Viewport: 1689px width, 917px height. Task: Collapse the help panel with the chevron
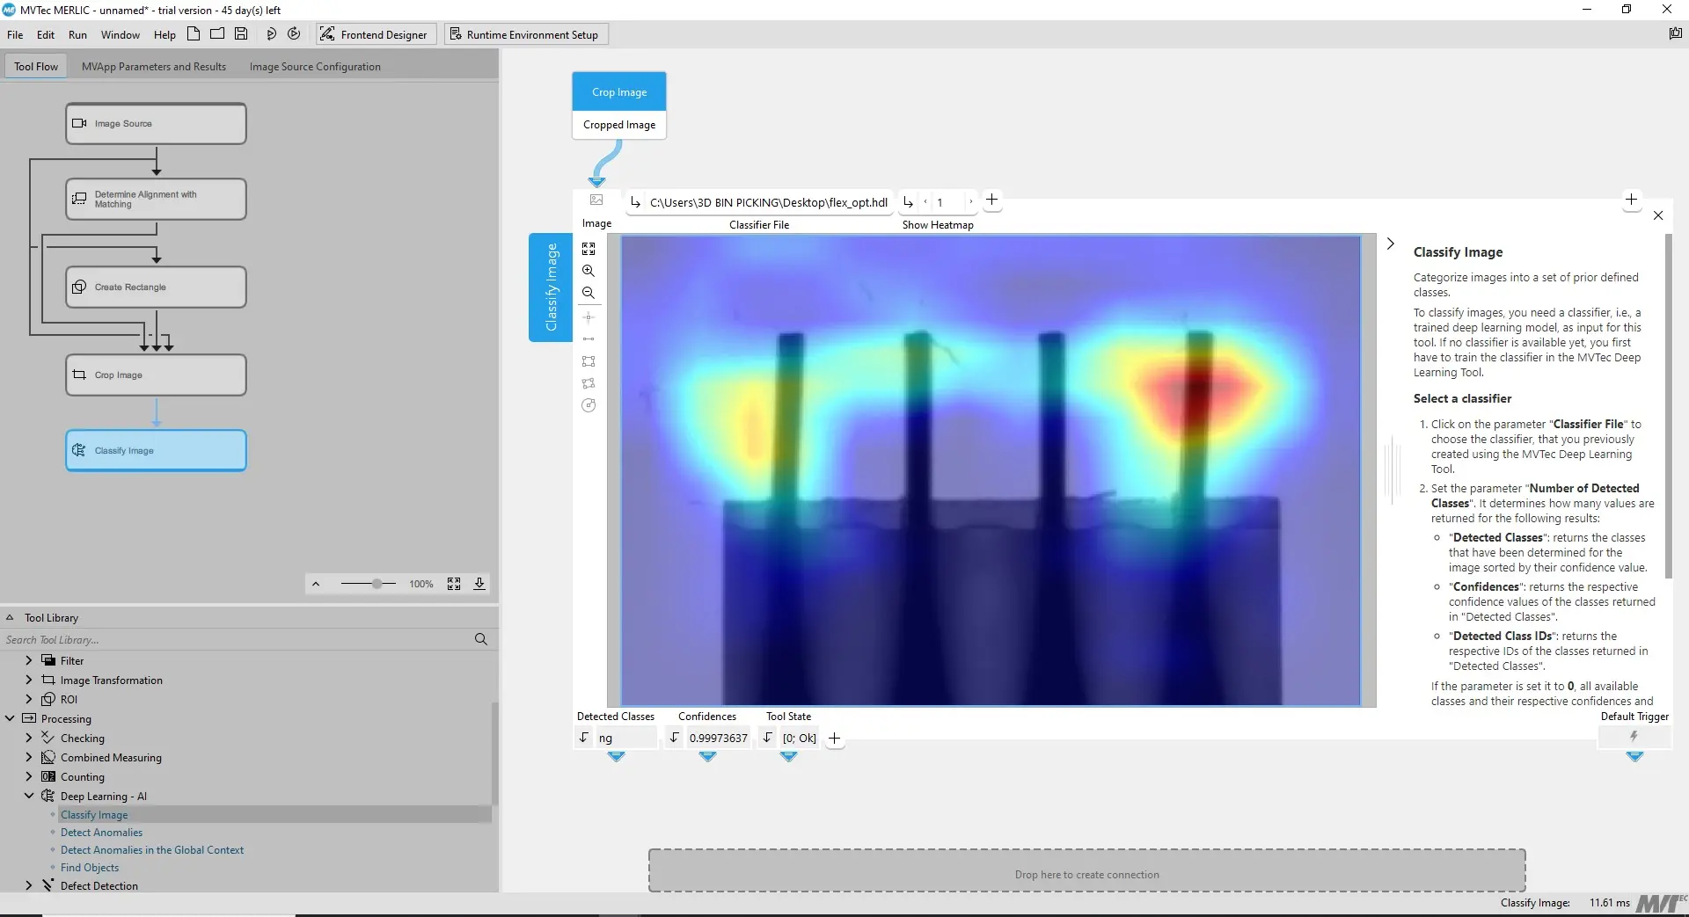pyautogui.click(x=1390, y=244)
